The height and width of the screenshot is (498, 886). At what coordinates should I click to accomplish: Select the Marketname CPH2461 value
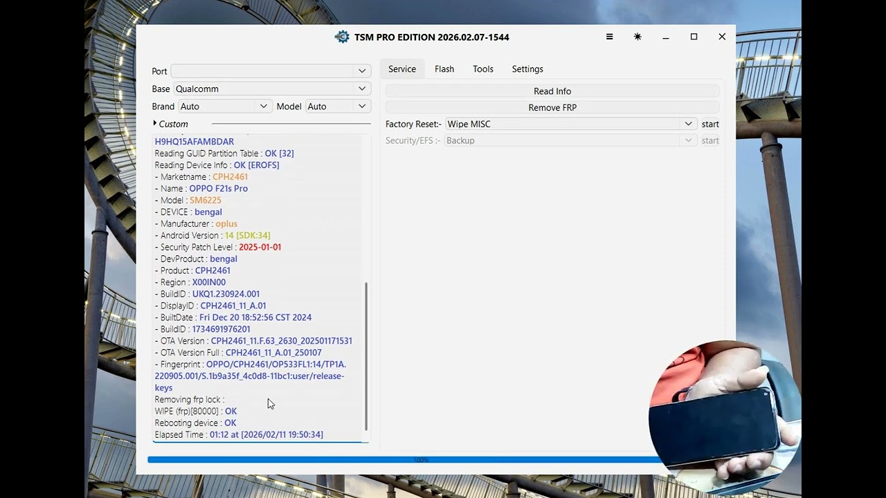click(230, 176)
